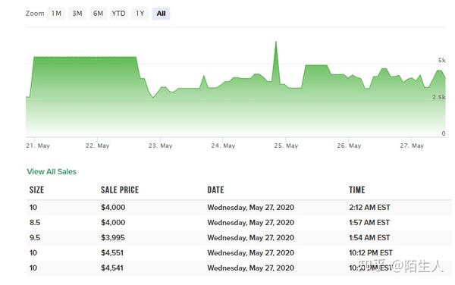Open the View All Sales link

pyautogui.click(x=52, y=171)
